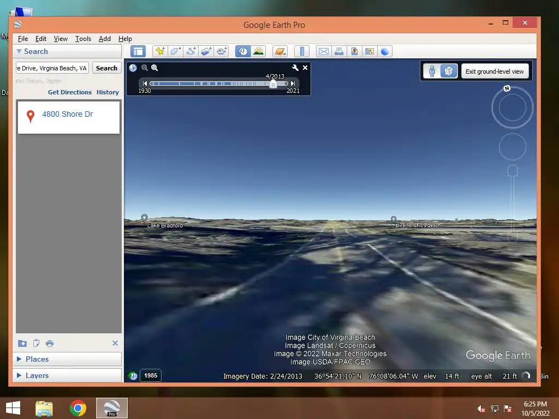Click the Search button
The image size is (559, 419).
[x=106, y=68]
